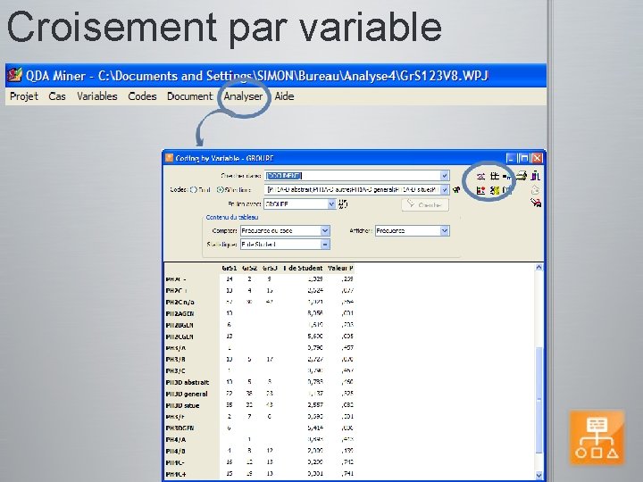The height and width of the screenshot is (482, 643).
Task: Click the yellow heatmap icon in dialog toolbar
Action: click(495, 190)
